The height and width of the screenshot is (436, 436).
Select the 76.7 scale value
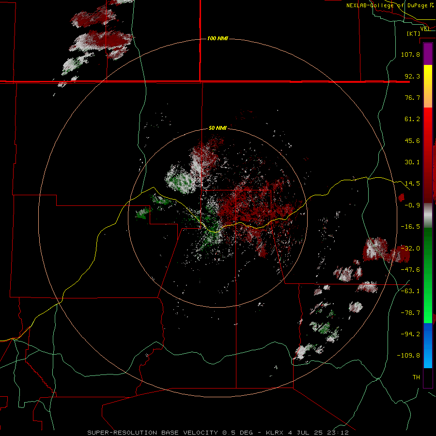pyautogui.click(x=412, y=97)
